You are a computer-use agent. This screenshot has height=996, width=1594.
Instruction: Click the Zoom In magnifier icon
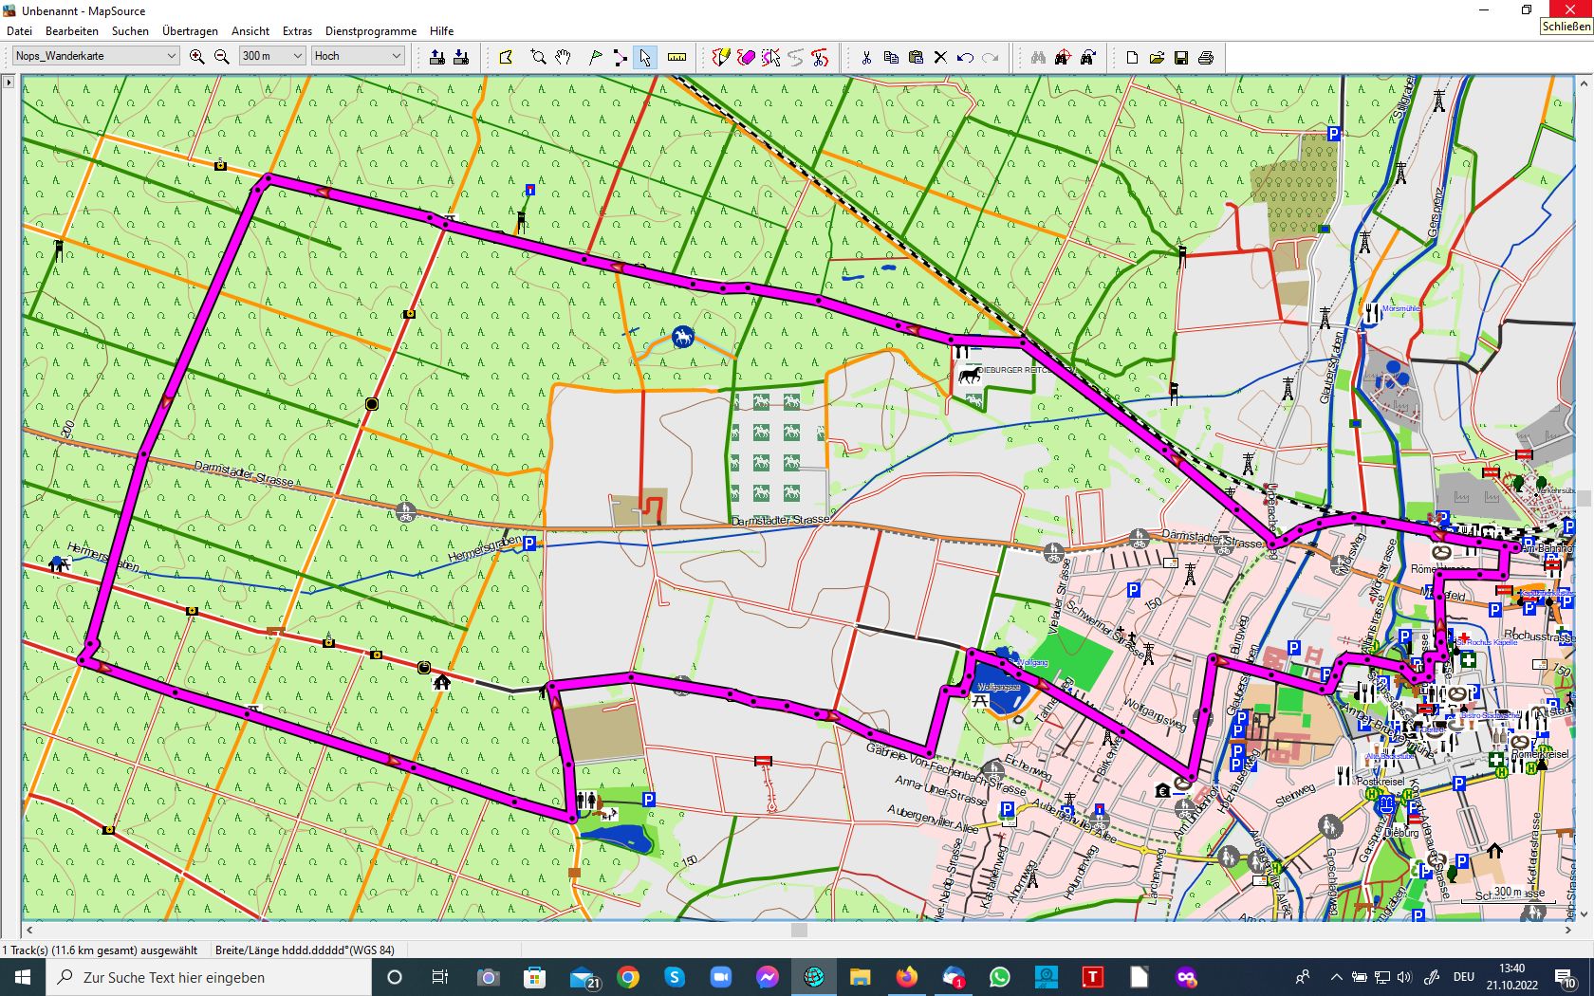[x=197, y=57]
